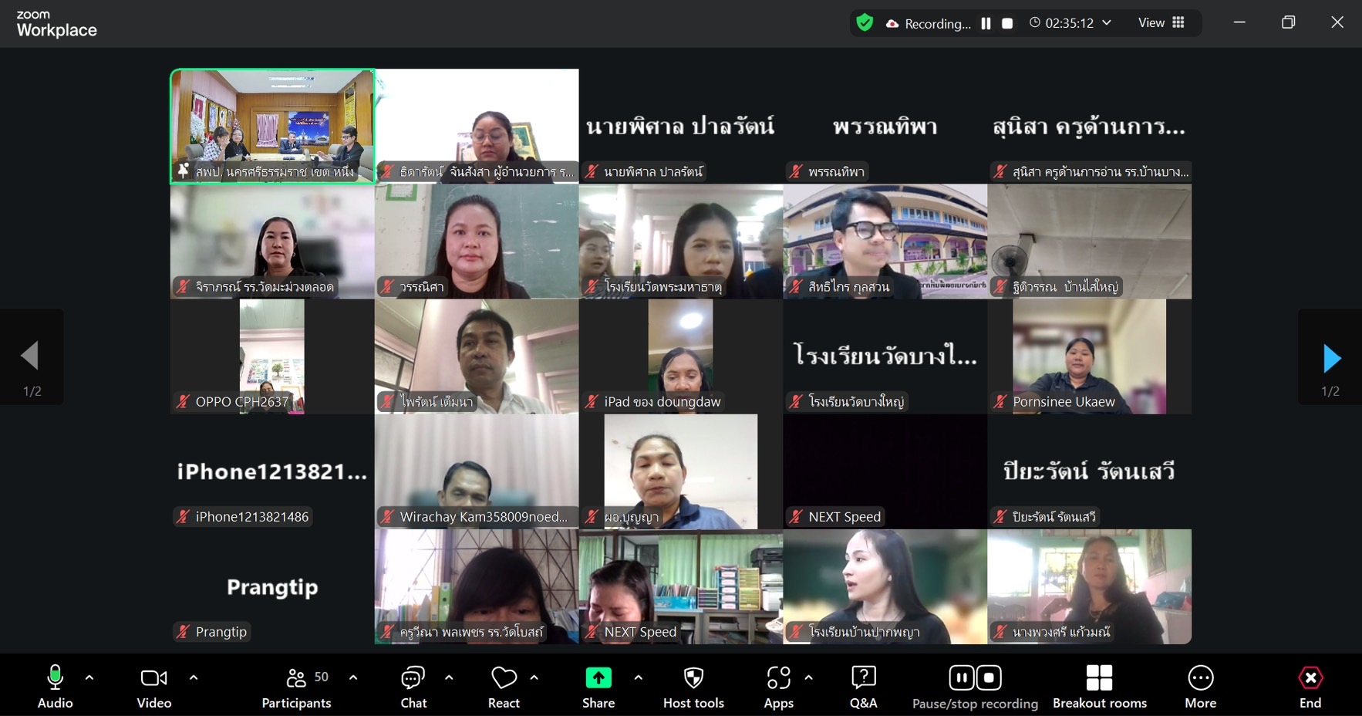The height and width of the screenshot is (716, 1362).
Task: Open the View layout menu
Action: [1161, 23]
